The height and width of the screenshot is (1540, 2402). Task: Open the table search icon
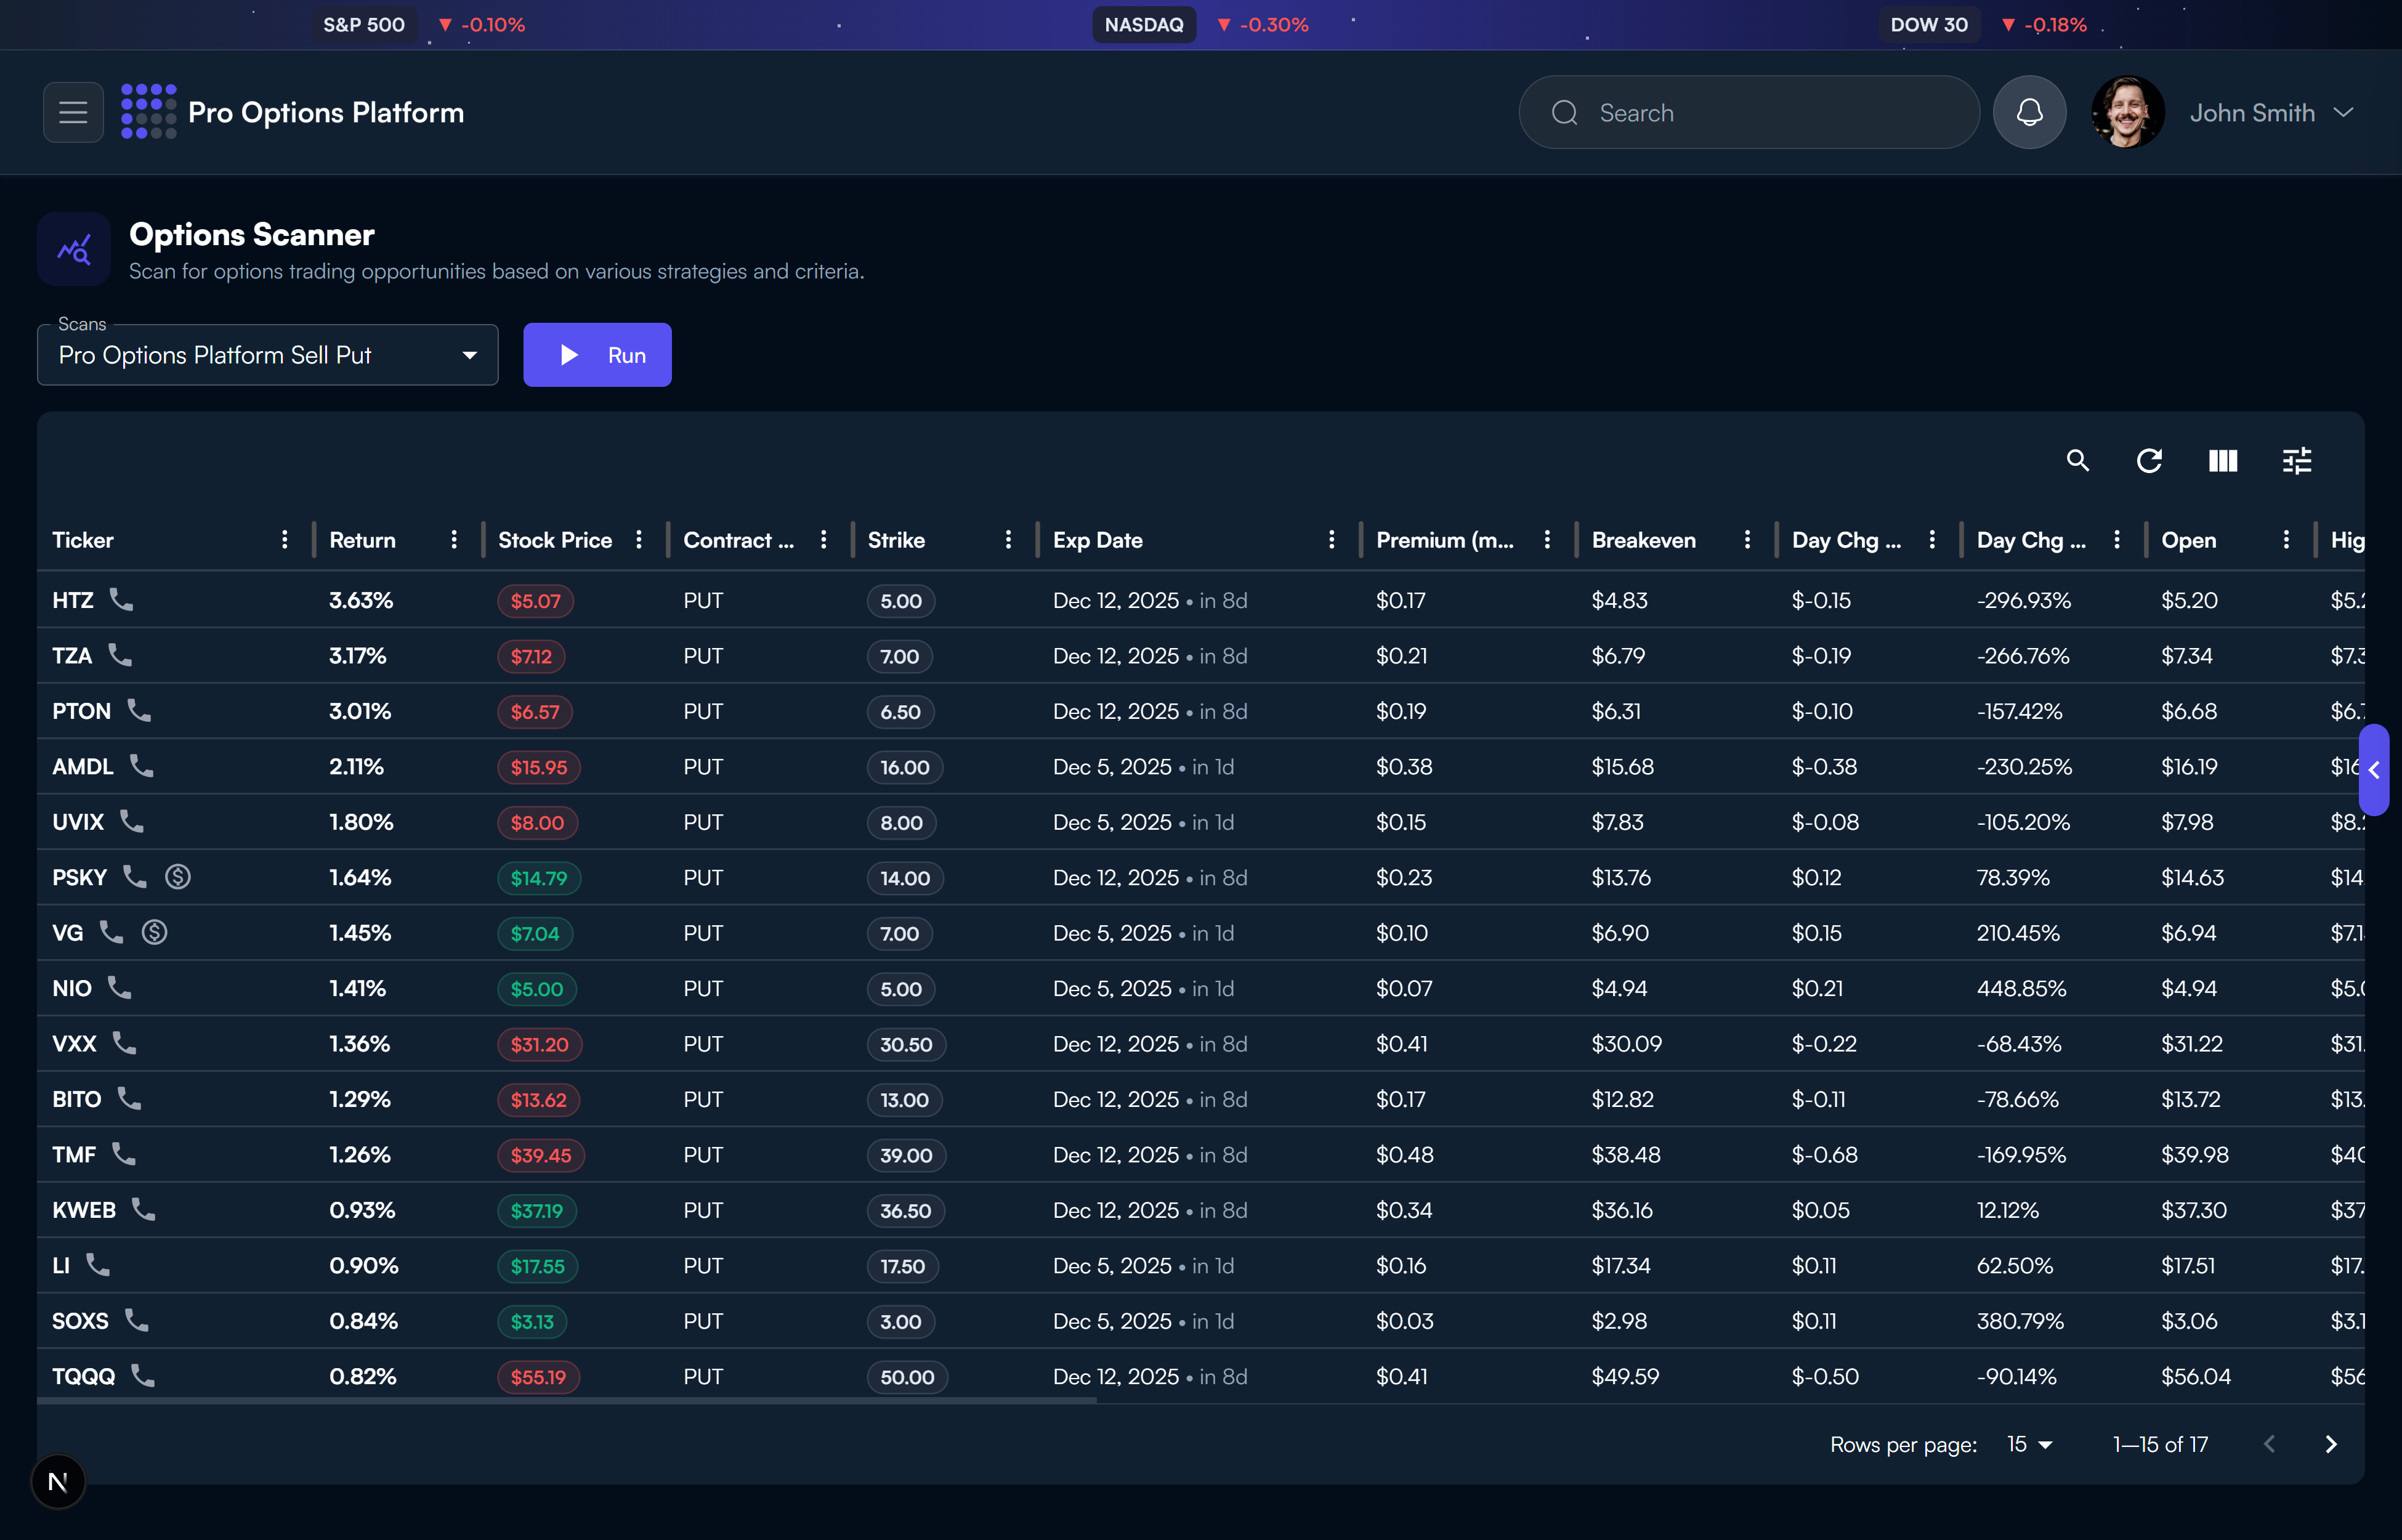[x=2078, y=461]
